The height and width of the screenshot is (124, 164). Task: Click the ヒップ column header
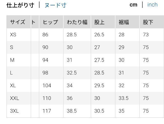coord(50,22)
